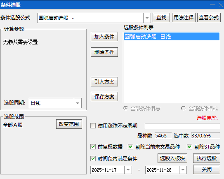Viewport: 224px width, 179px height.
Task: Click the 全部A股 range text
Action: click(13, 125)
